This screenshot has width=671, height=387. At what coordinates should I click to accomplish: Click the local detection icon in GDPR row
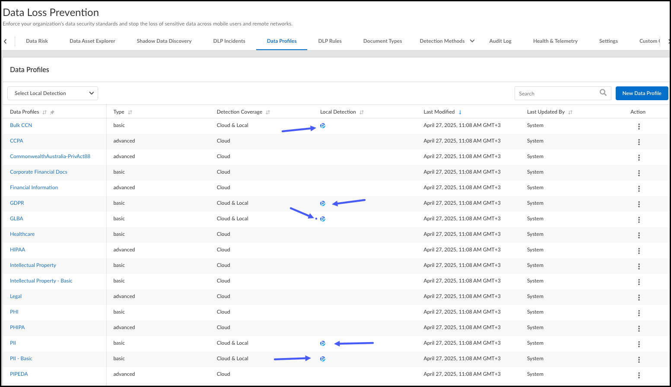pos(323,203)
